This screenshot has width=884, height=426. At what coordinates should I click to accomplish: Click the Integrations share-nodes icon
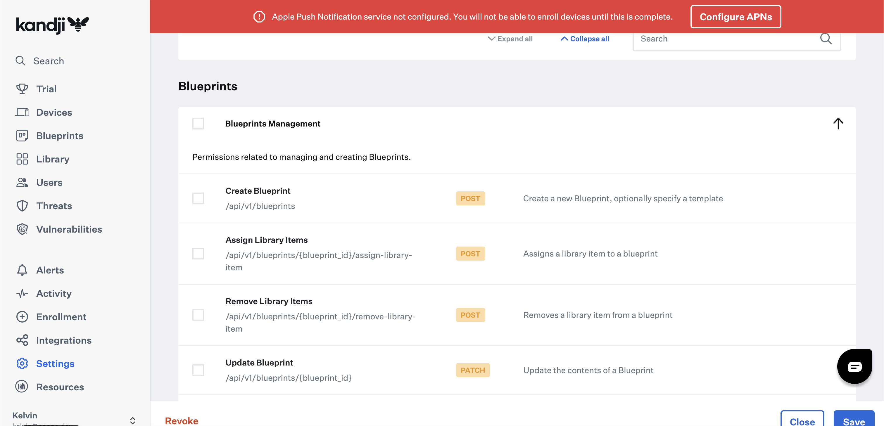pos(22,340)
